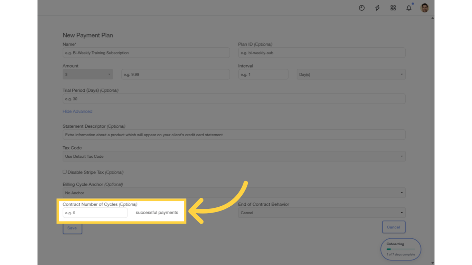Enable the Disable Stripe Tax checkbox
The image size is (472, 265).
(x=64, y=171)
